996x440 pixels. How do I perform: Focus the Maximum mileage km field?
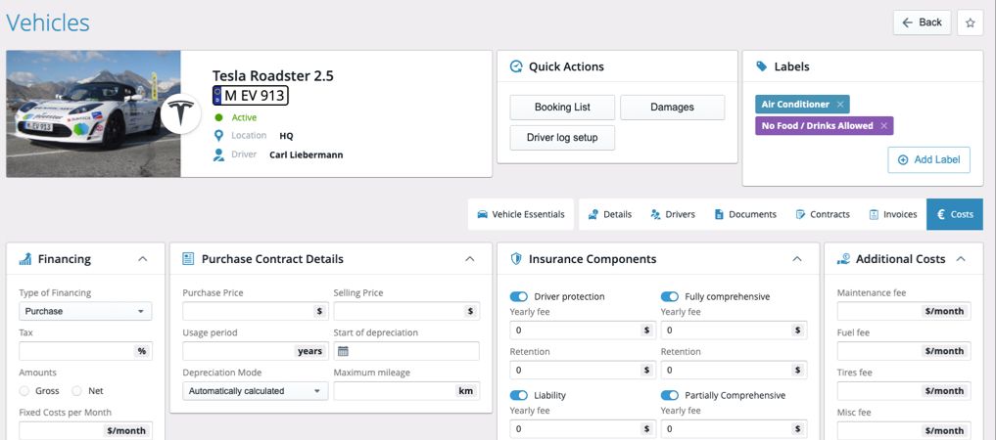click(x=406, y=391)
